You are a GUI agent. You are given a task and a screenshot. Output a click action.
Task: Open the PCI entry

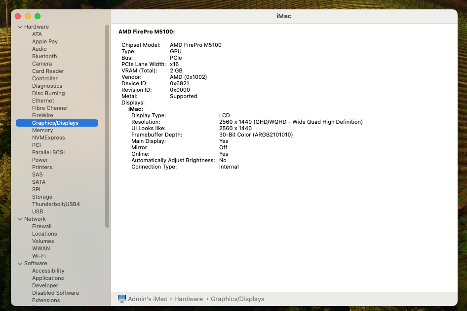click(x=37, y=145)
